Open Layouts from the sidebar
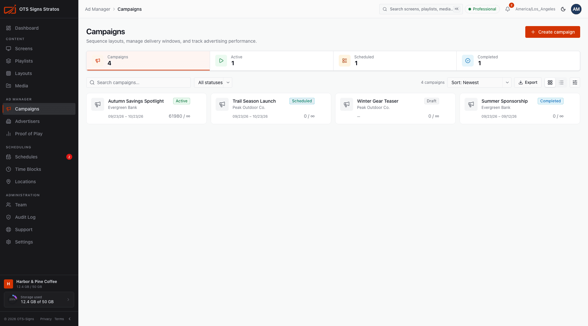The image size is (588, 326). [x=39, y=73]
